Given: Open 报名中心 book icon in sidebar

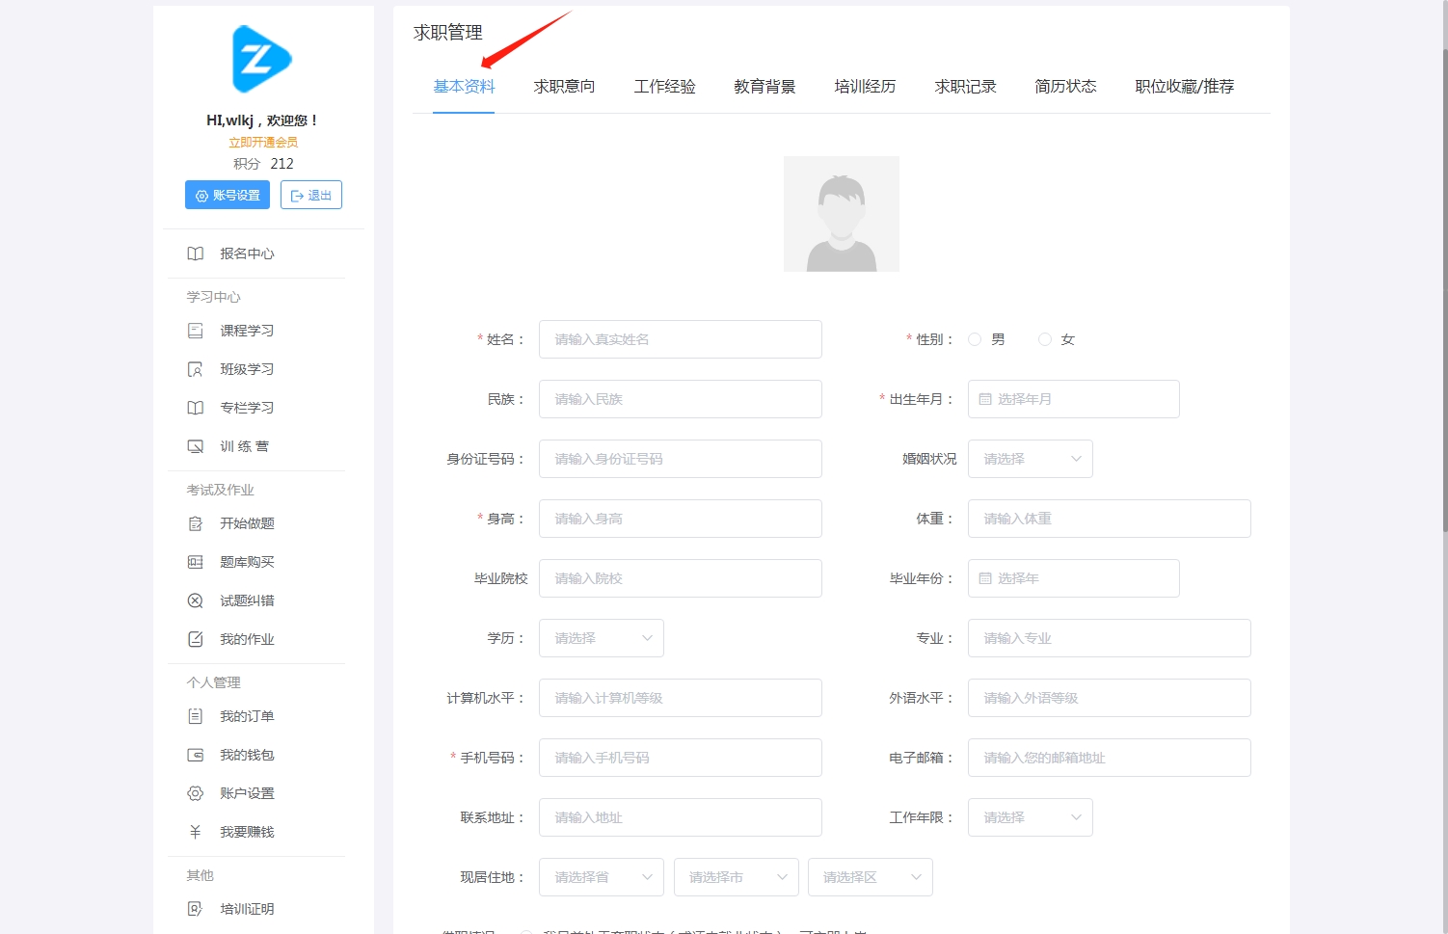Looking at the screenshot, I should click(x=196, y=254).
